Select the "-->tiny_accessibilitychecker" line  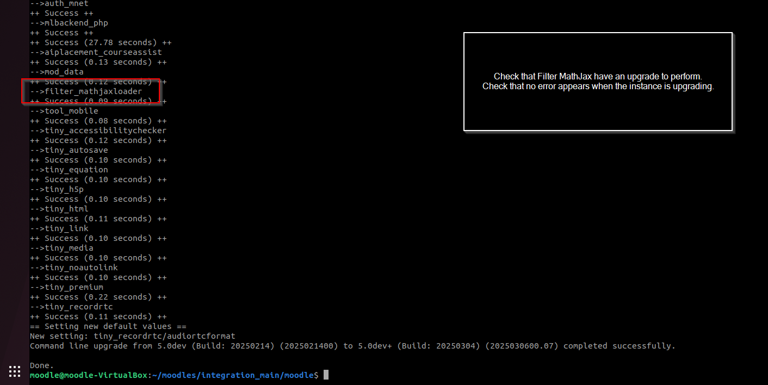coord(98,131)
